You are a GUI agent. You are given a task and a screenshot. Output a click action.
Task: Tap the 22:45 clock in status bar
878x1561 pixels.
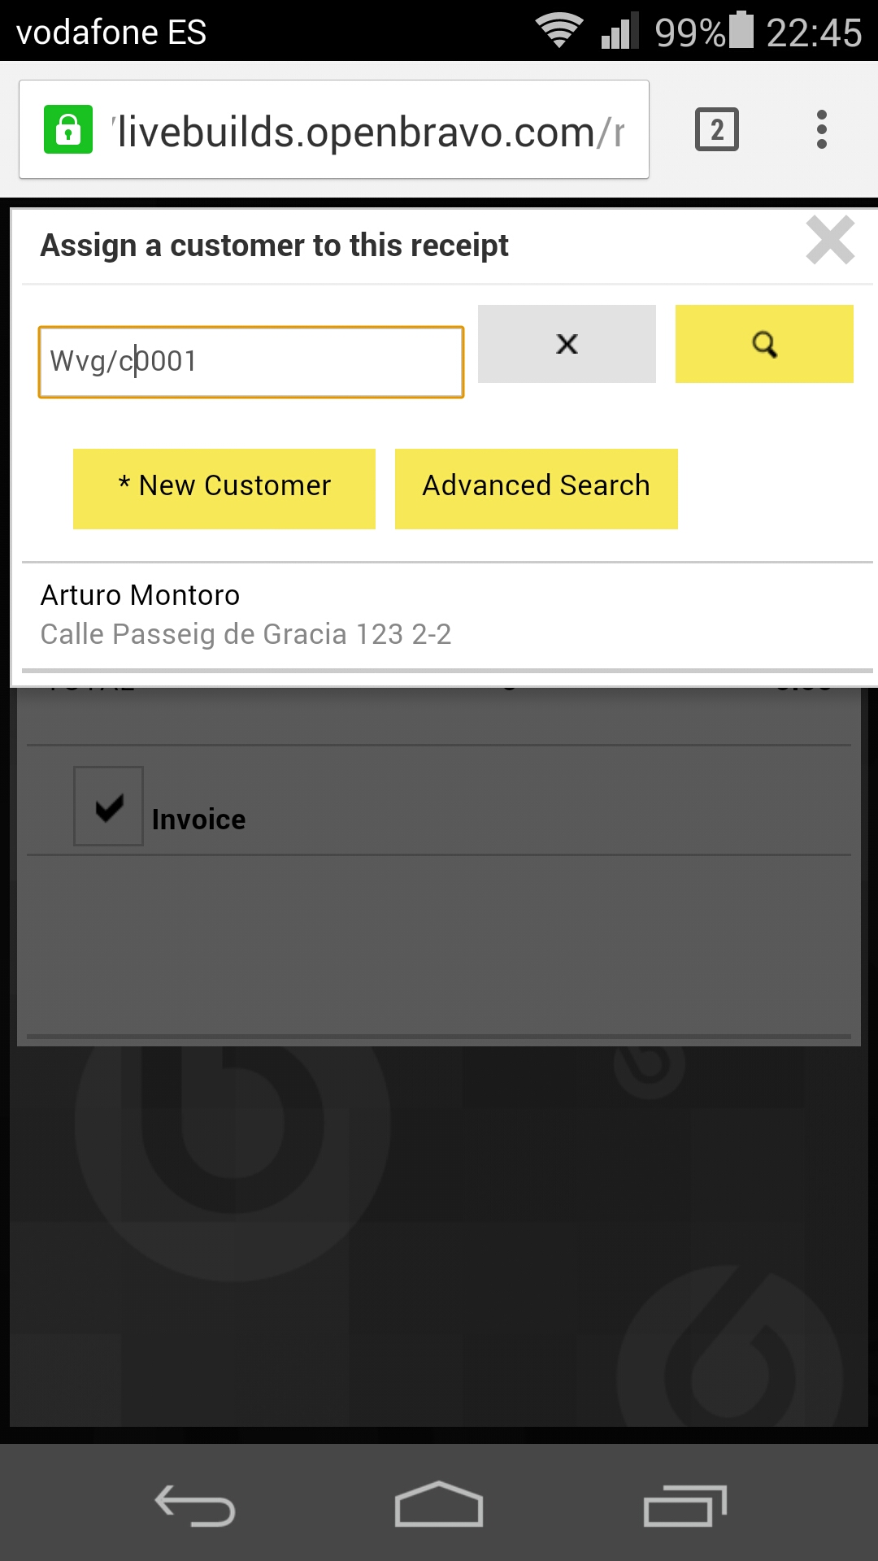tap(814, 33)
